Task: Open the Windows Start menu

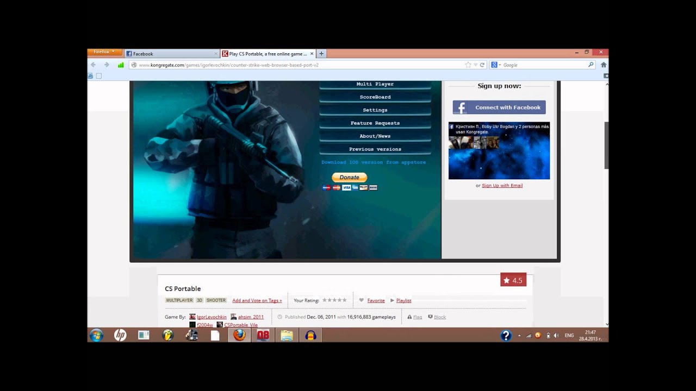Action: (x=96, y=335)
